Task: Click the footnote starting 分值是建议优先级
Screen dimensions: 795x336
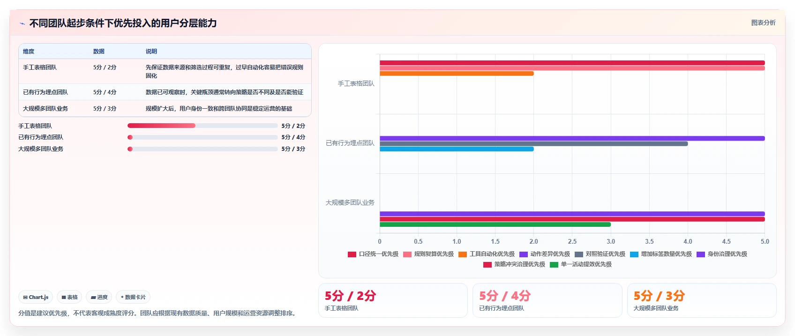Action: click(x=158, y=313)
